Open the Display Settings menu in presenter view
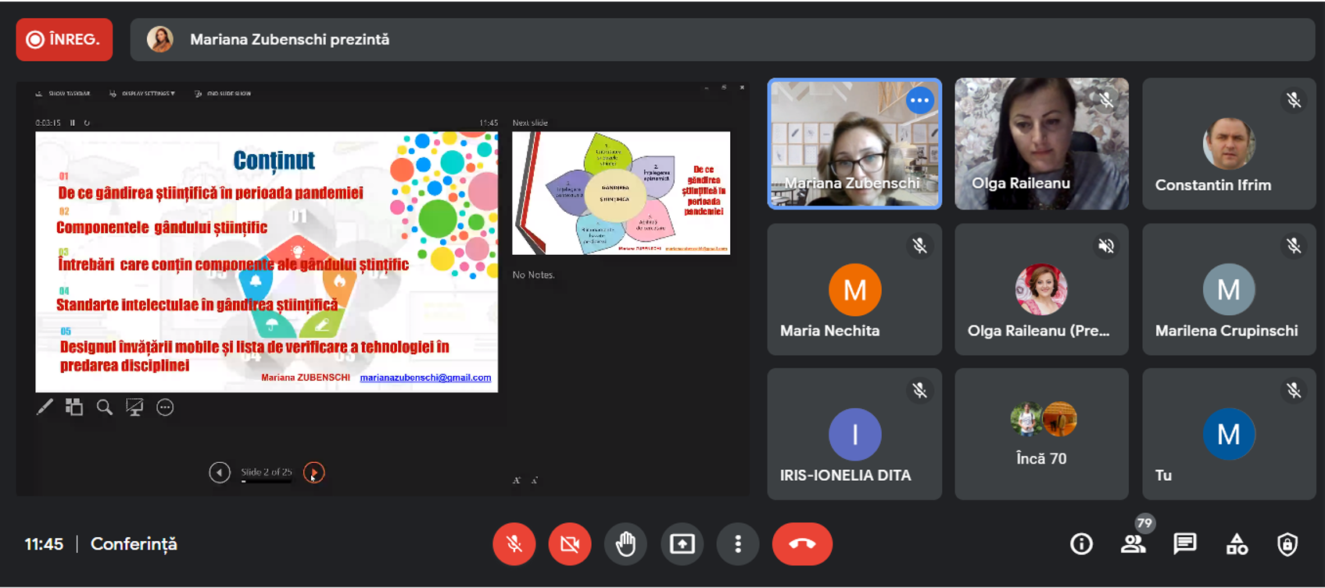Viewport: 1325px width, 588px height. click(x=144, y=94)
